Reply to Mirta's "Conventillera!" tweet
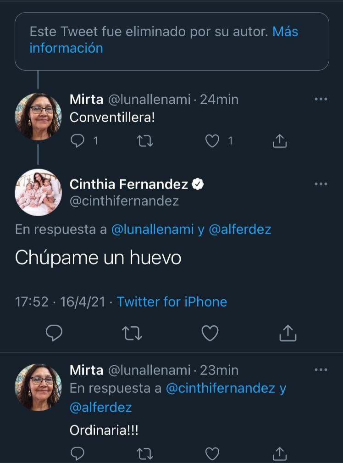The image size is (343, 463). point(78,141)
